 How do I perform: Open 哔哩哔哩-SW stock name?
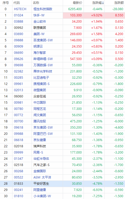coord(43,59)
